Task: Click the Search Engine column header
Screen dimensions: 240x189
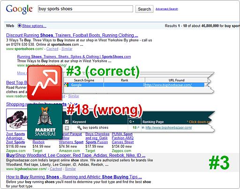Action: (x=84, y=80)
